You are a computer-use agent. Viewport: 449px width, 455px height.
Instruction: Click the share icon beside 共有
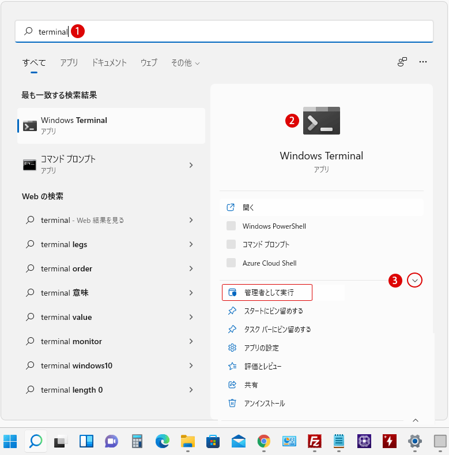pyautogui.click(x=232, y=385)
